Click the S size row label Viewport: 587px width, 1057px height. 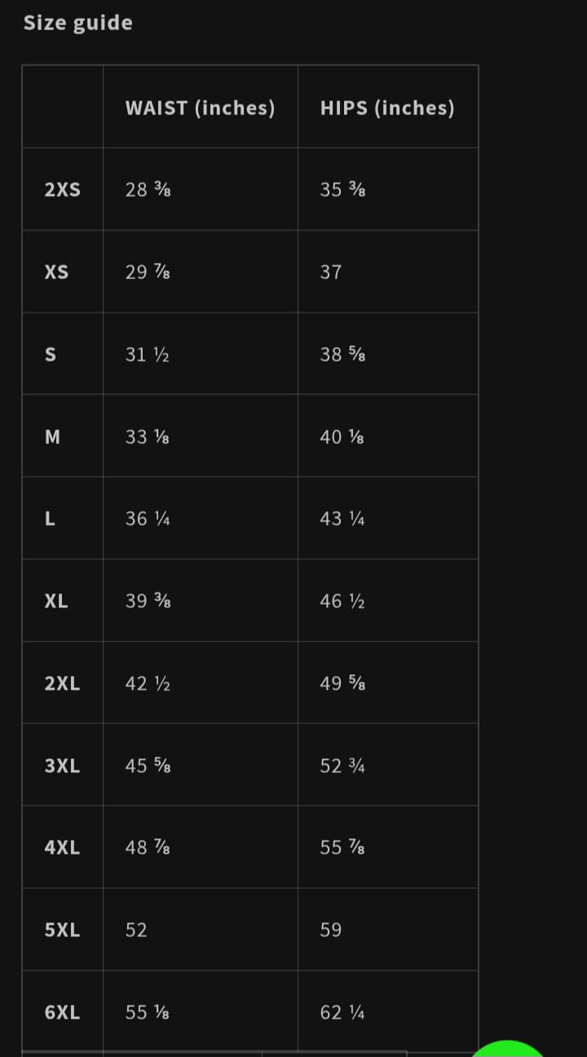coord(51,354)
